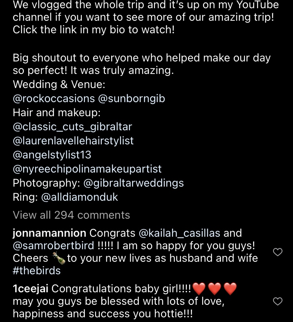Open the @laurenlavellehairstylist mention
293x322 pixels.
[73, 141]
